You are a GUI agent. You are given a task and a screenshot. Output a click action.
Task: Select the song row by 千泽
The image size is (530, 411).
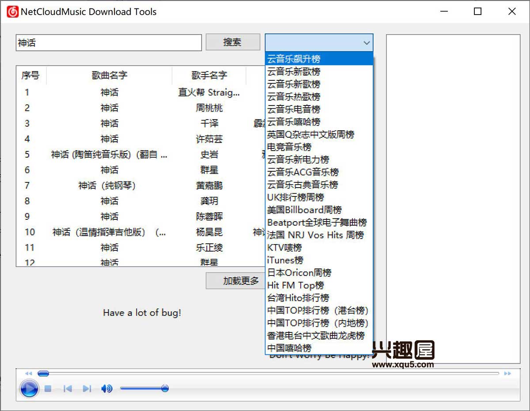140,123
